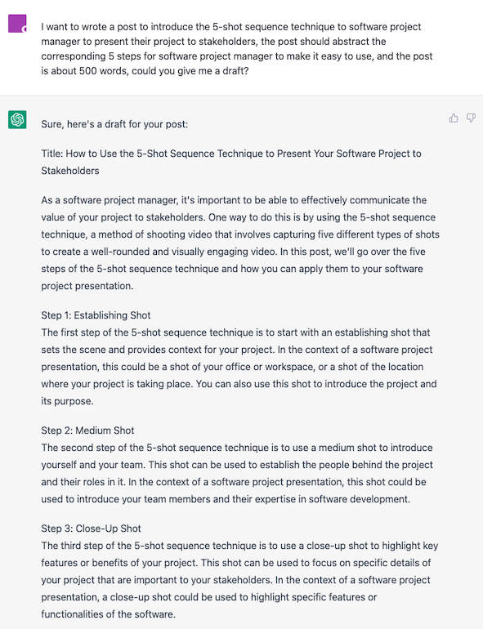Screen dimensions: 483x629
Task: Click the user prompt message text
Action: point(237,48)
